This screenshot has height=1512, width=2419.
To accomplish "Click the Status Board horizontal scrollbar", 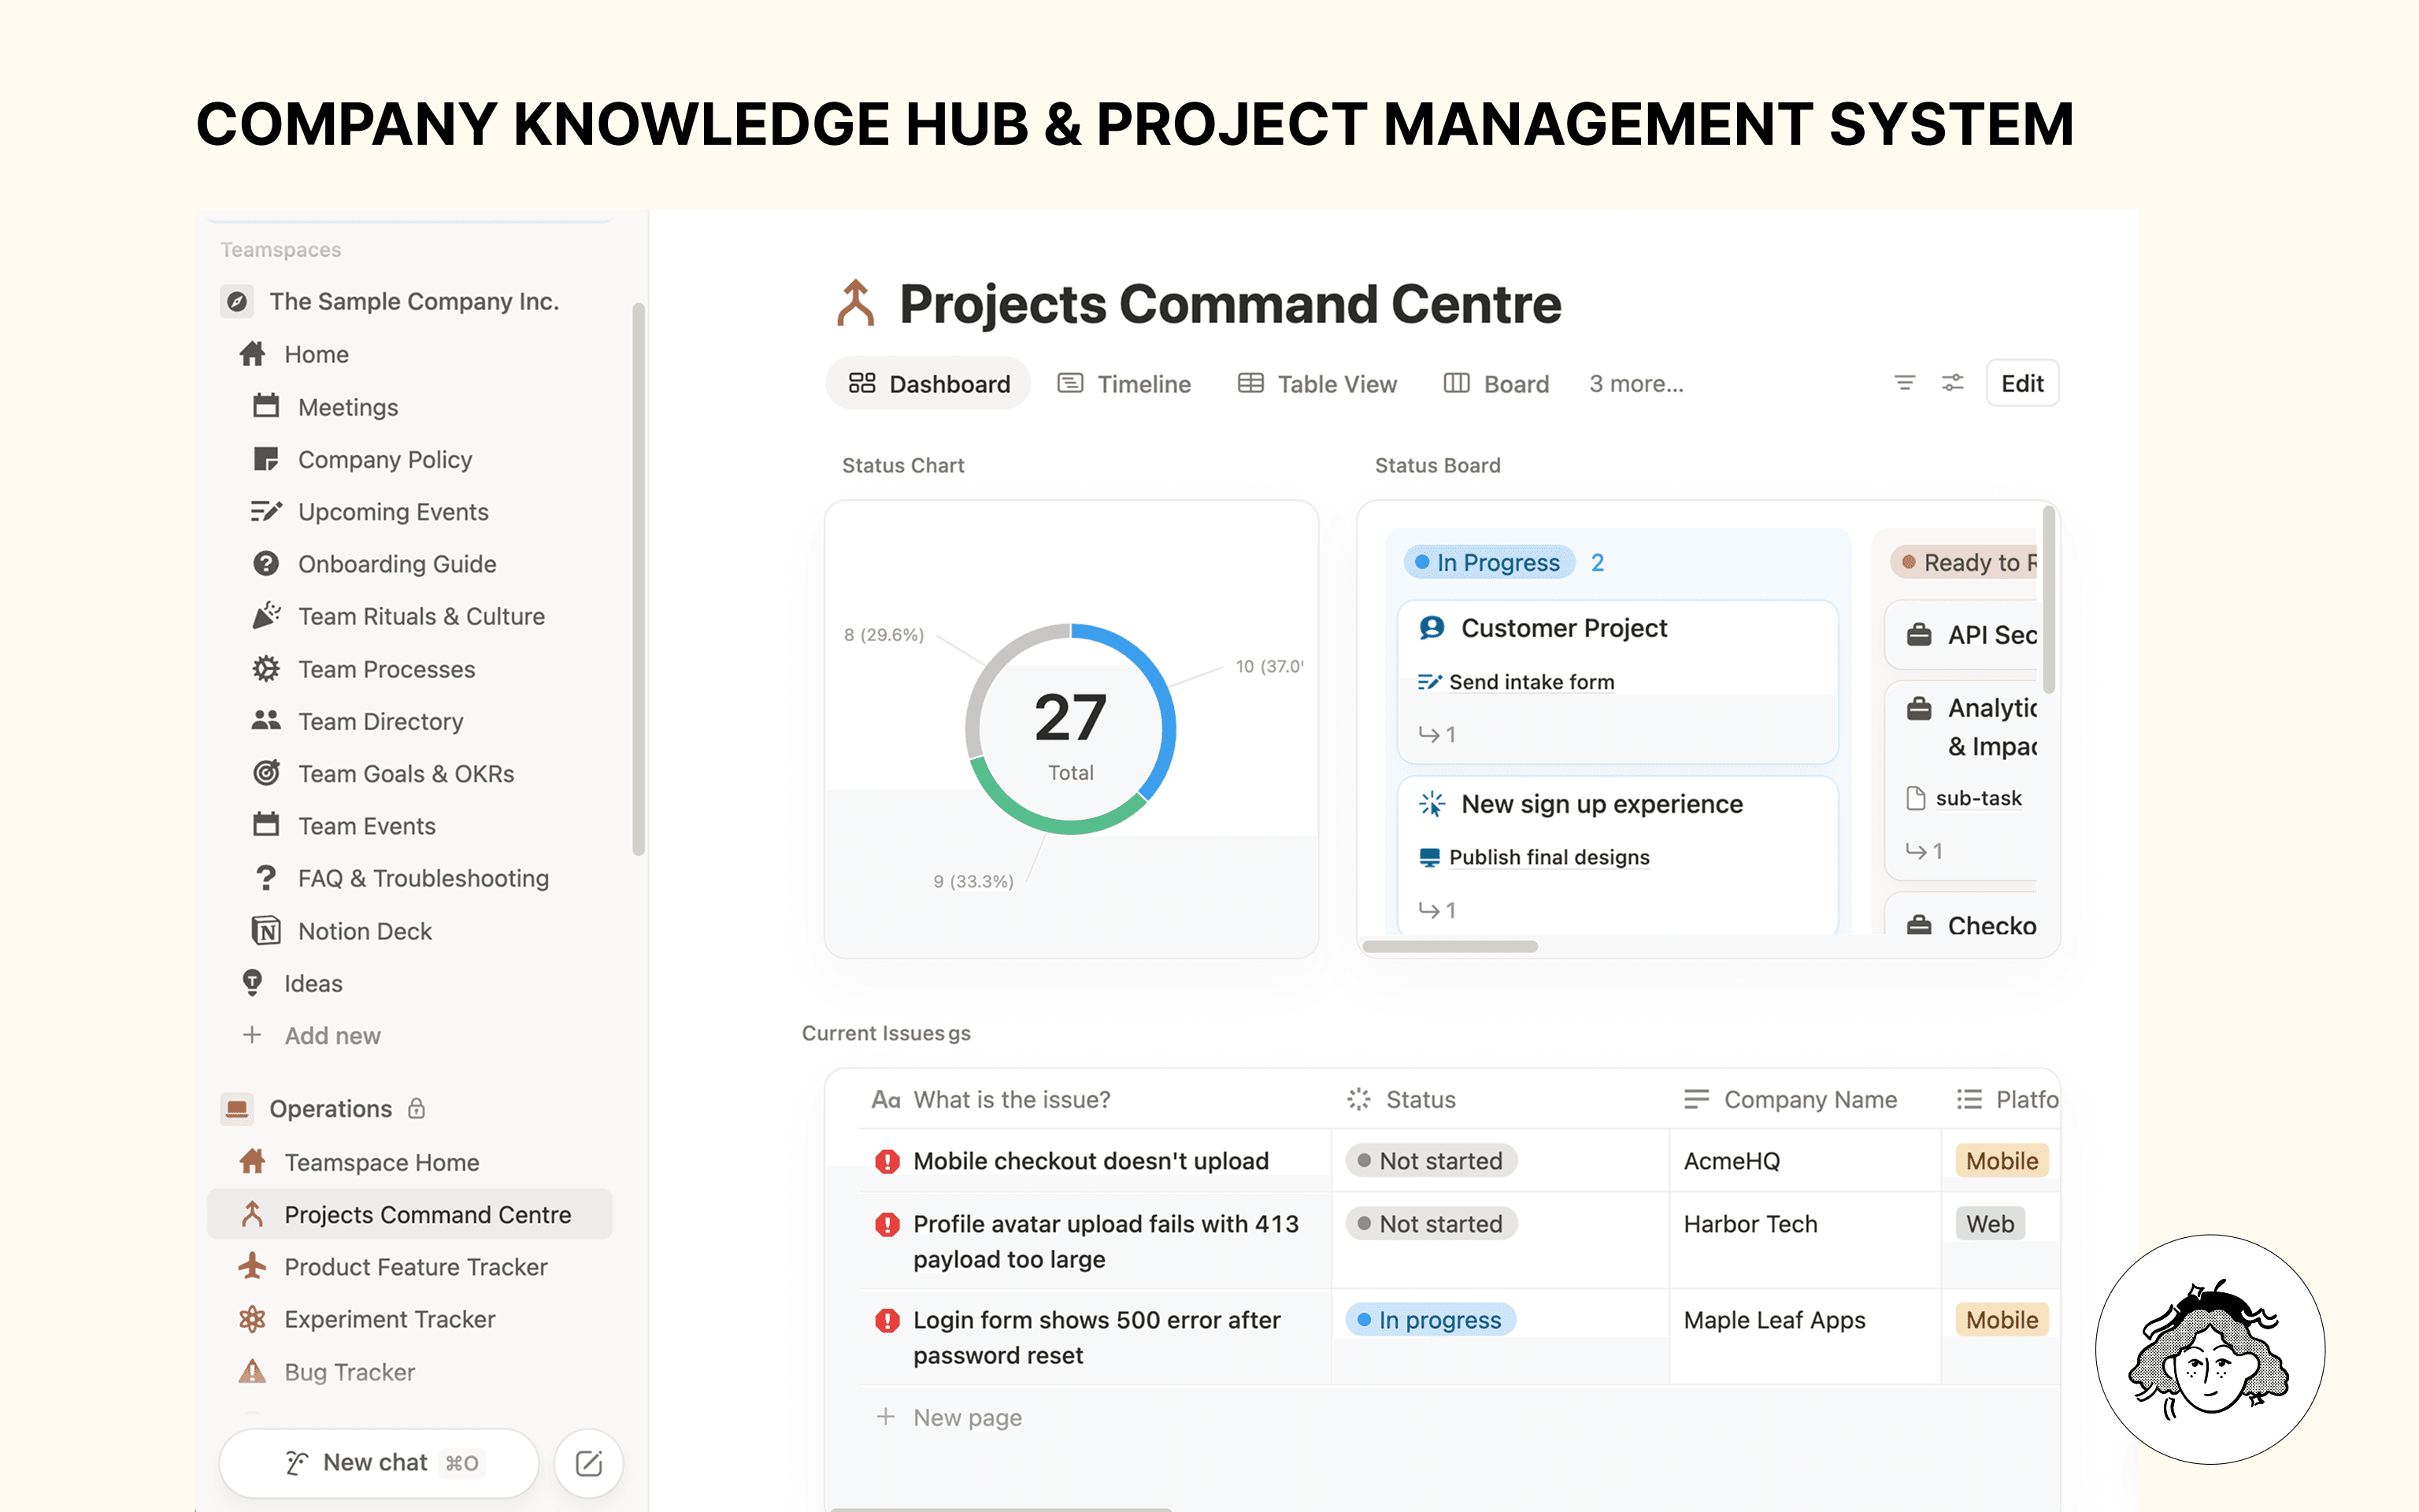I will point(1450,946).
